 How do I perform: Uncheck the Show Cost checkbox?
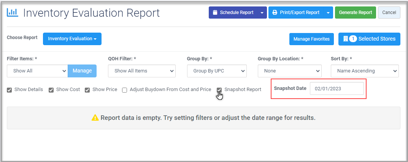pyautogui.click(x=51, y=90)
